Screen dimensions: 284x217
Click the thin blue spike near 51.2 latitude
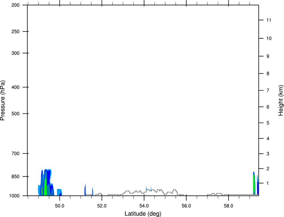pos(85,190)
